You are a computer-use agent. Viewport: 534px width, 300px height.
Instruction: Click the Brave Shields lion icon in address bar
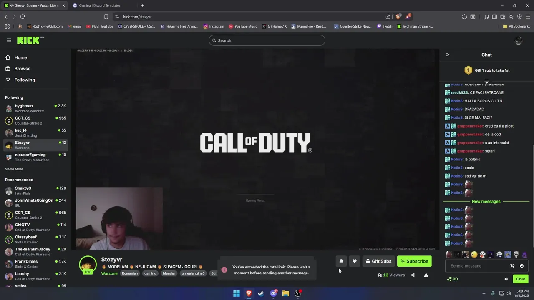398,17
